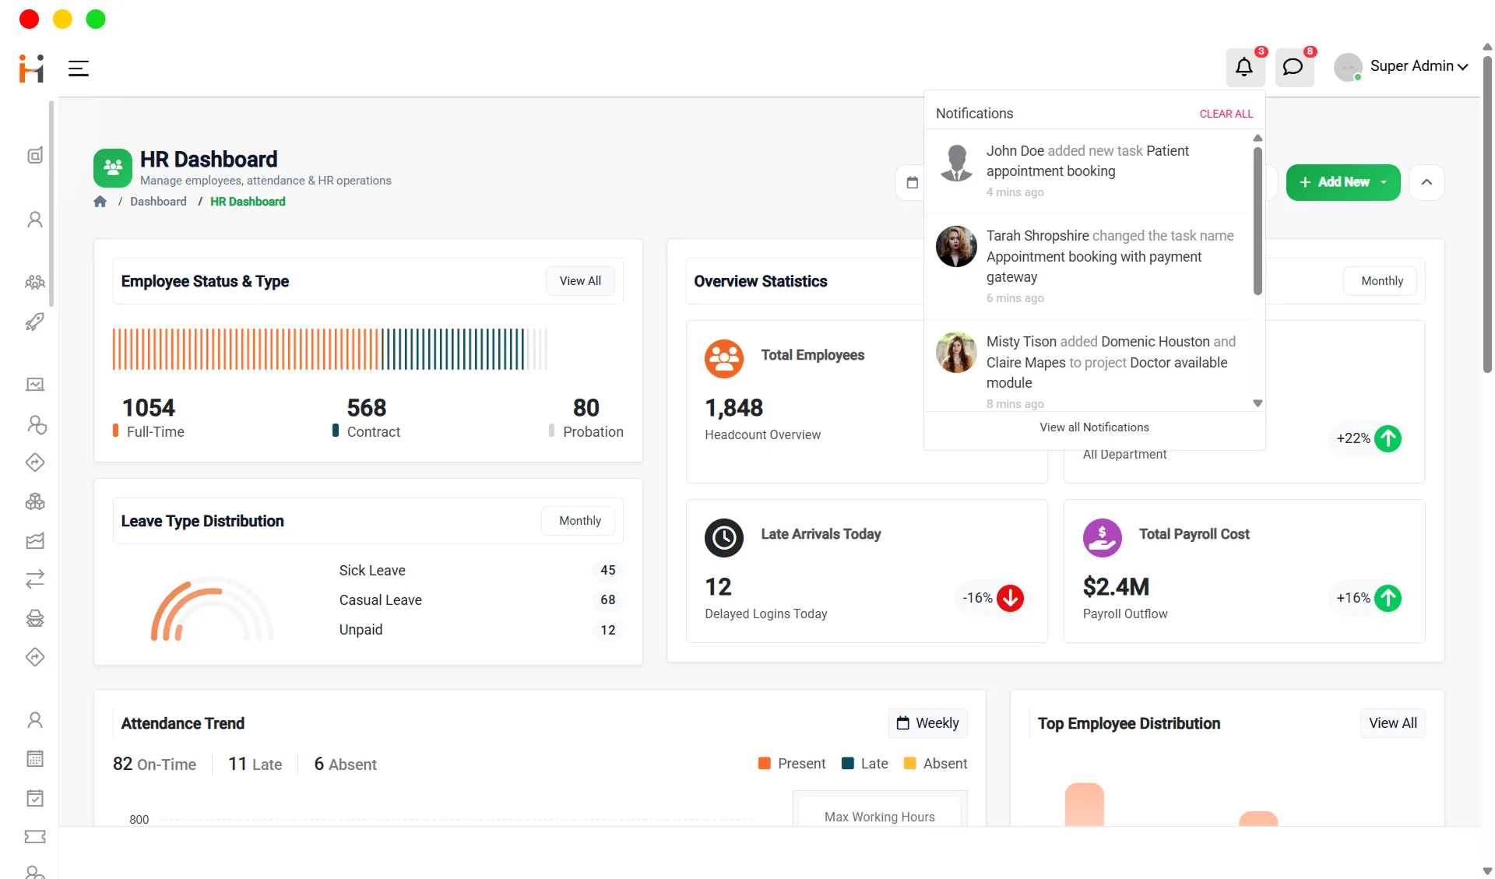Open Misty Tison's Doctor available module notification
This screenshot has width=1495, height=879.
coord(1089,366)
